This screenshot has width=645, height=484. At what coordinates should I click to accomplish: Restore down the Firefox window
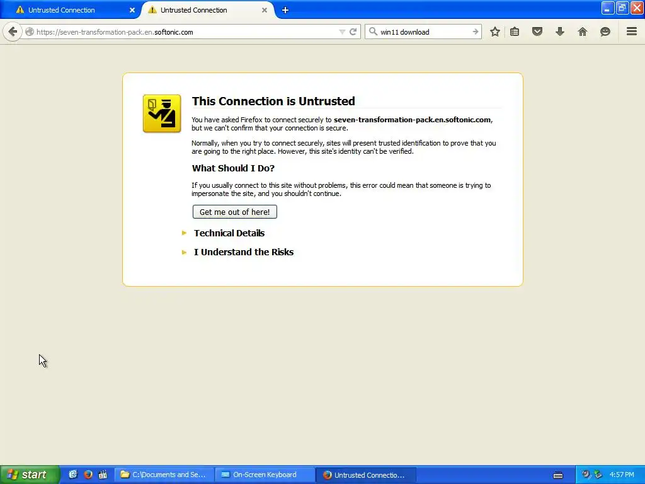(x=622, y=8)
